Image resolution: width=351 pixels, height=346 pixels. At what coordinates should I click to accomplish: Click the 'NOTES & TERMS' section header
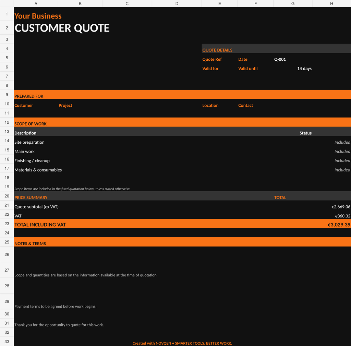30,244
